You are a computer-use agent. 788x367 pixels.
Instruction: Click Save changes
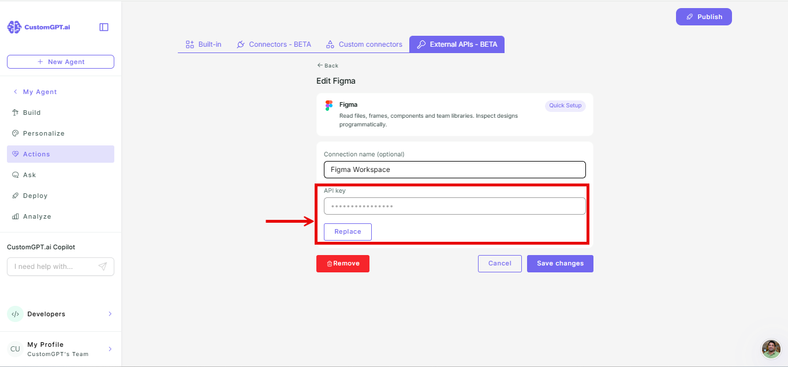click(560, 264)
